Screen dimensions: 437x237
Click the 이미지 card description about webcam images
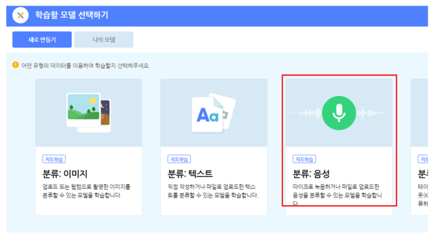coord(86,191)
